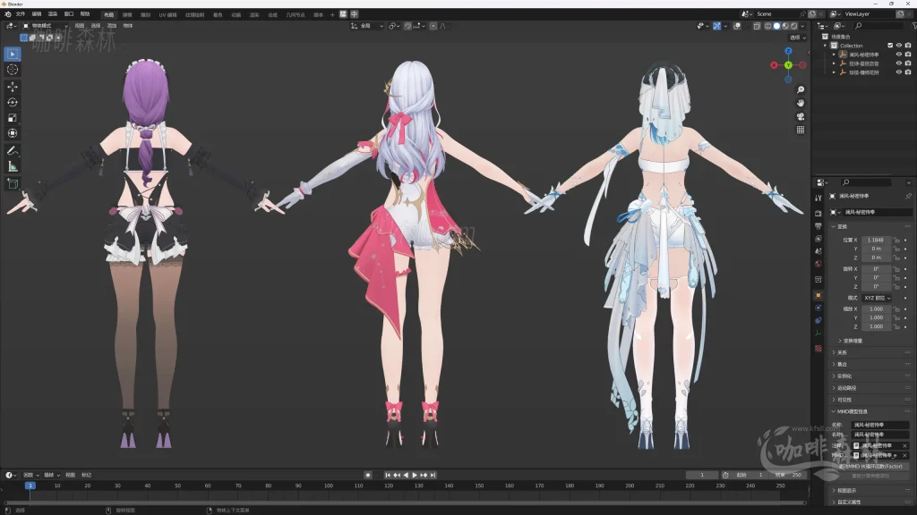
Task: Hide the Collection with eye icon
Action: click(x=899, y=46)
